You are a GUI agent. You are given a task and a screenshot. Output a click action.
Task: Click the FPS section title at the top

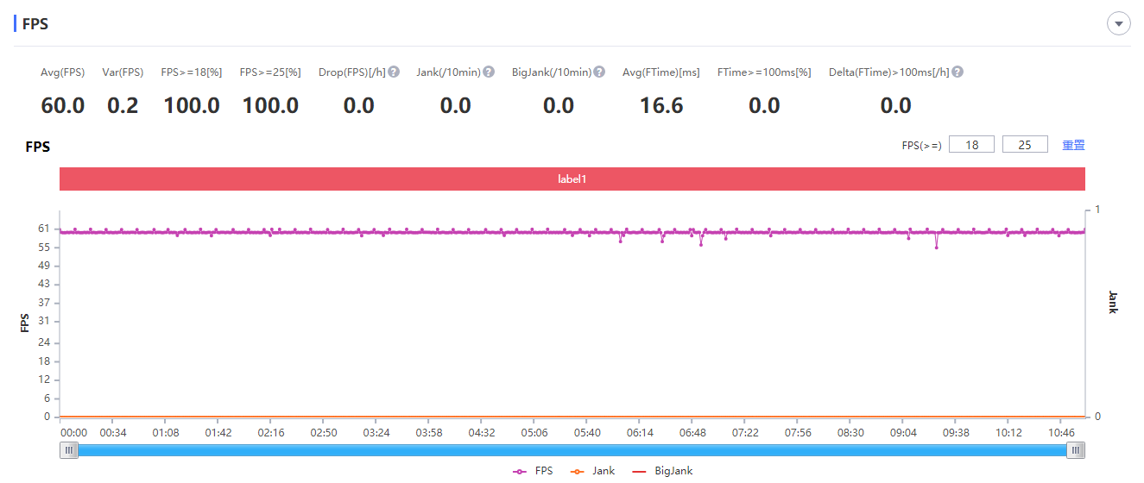pyautogui.click(x=35, y=24)
